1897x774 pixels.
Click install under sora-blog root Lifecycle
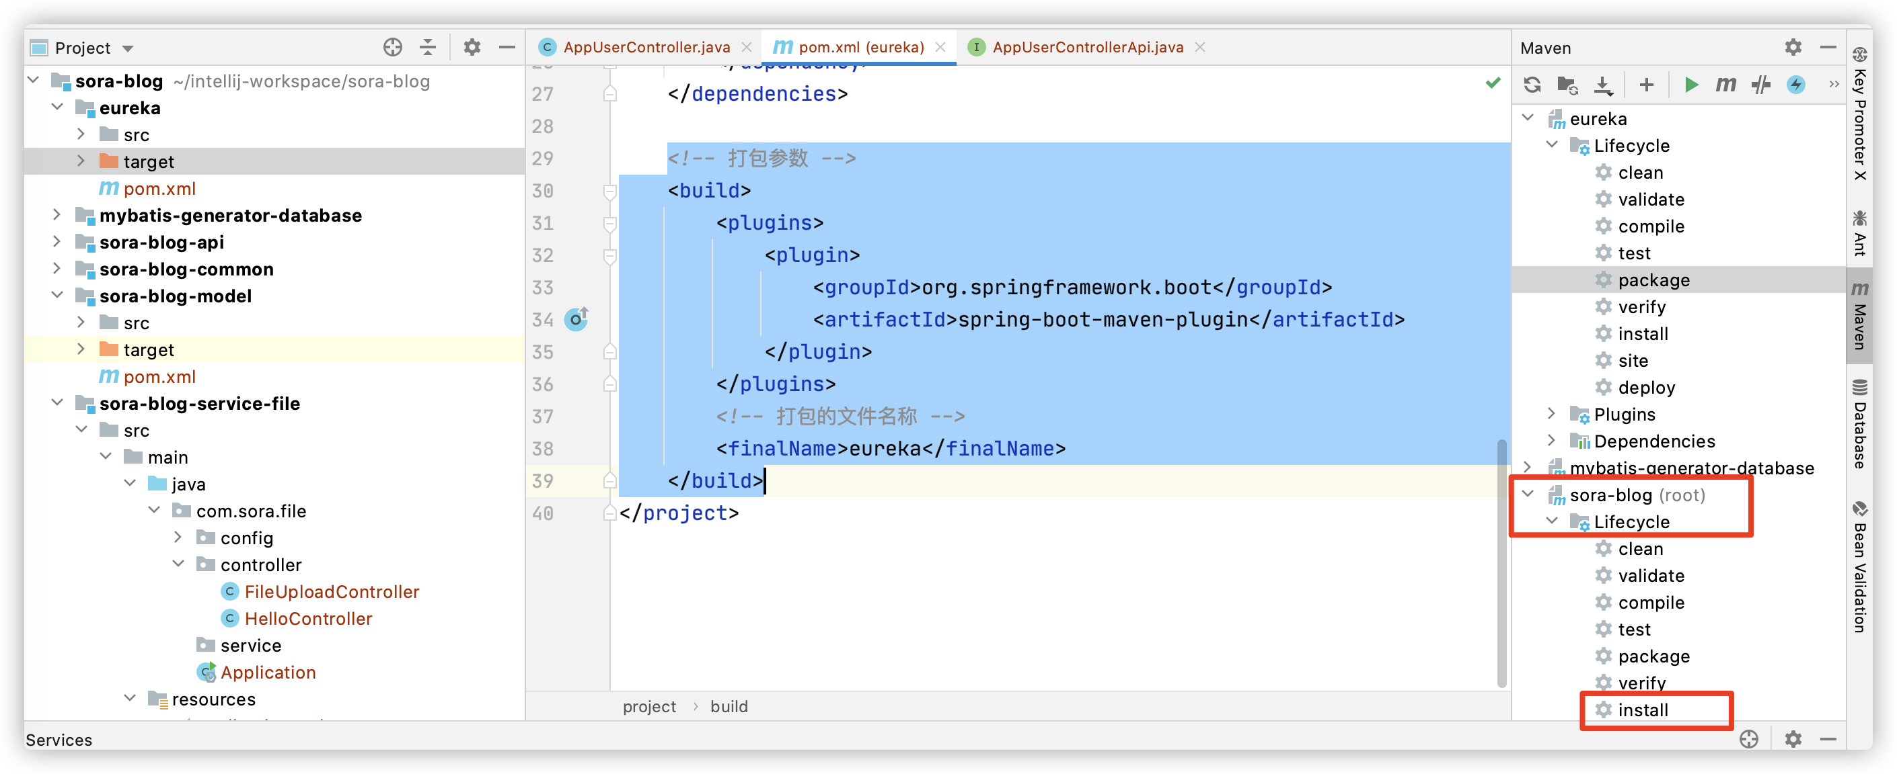1642,709
